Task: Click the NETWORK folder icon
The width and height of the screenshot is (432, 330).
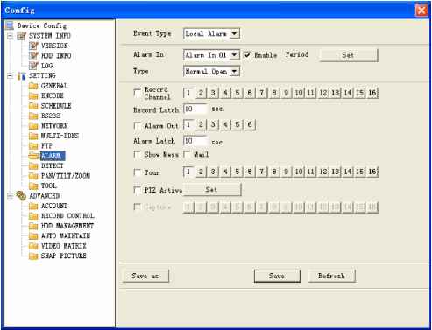Action: (x=33, y=126)
